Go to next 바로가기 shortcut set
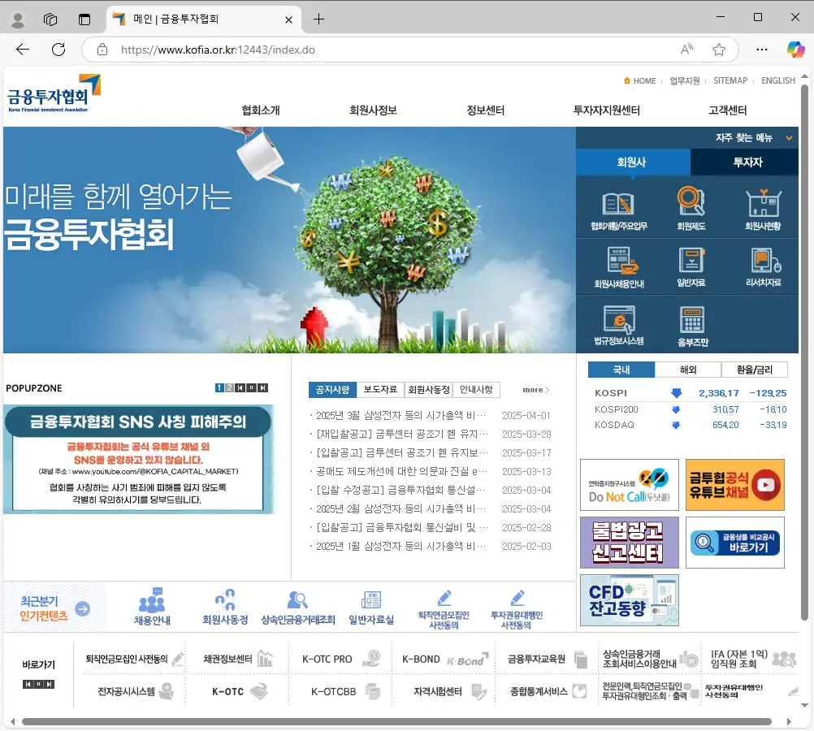Image resolution: width=814 pixels, height=731 pixels. pyautogui.click(x=50, y=684)
